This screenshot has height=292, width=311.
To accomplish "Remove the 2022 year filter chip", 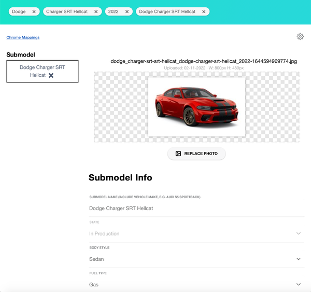I will point(127,11).
